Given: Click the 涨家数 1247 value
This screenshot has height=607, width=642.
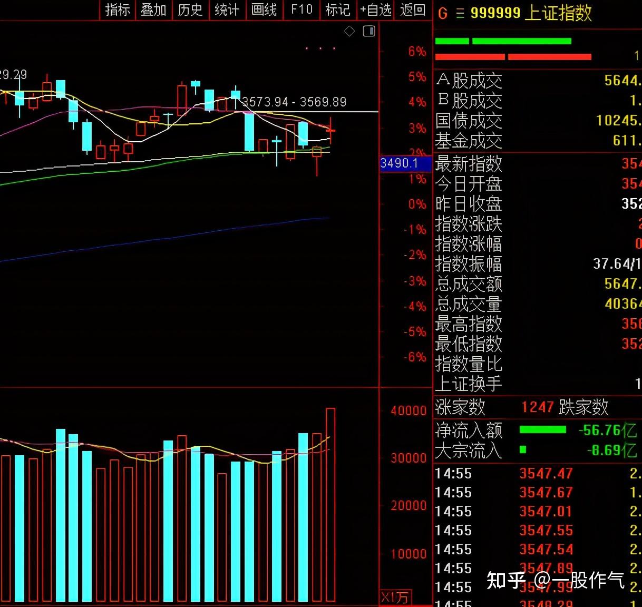Looking at the screenshot, I should click(538, 407).
